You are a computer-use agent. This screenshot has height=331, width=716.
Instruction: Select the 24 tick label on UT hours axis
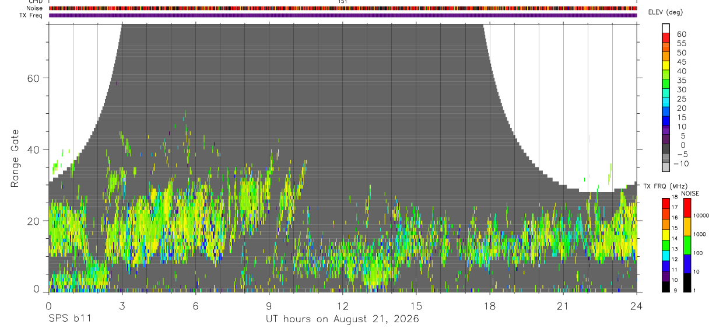(637, 306)
